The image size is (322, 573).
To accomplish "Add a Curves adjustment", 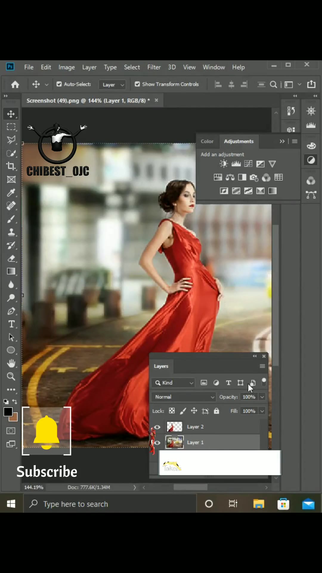I will tap(248, 164).
